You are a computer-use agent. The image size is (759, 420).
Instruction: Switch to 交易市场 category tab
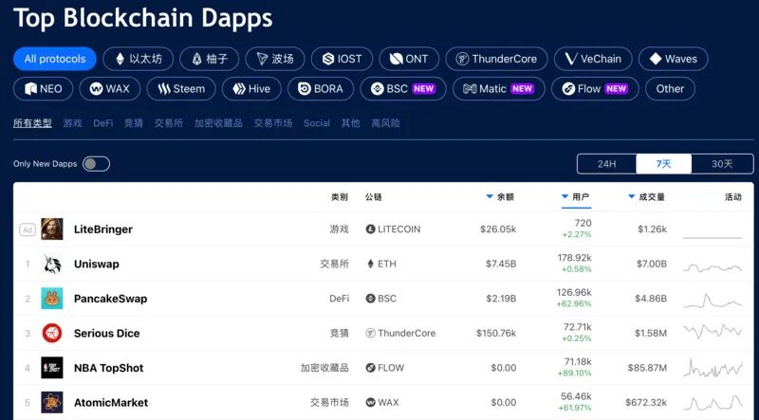tap(273, 123)
